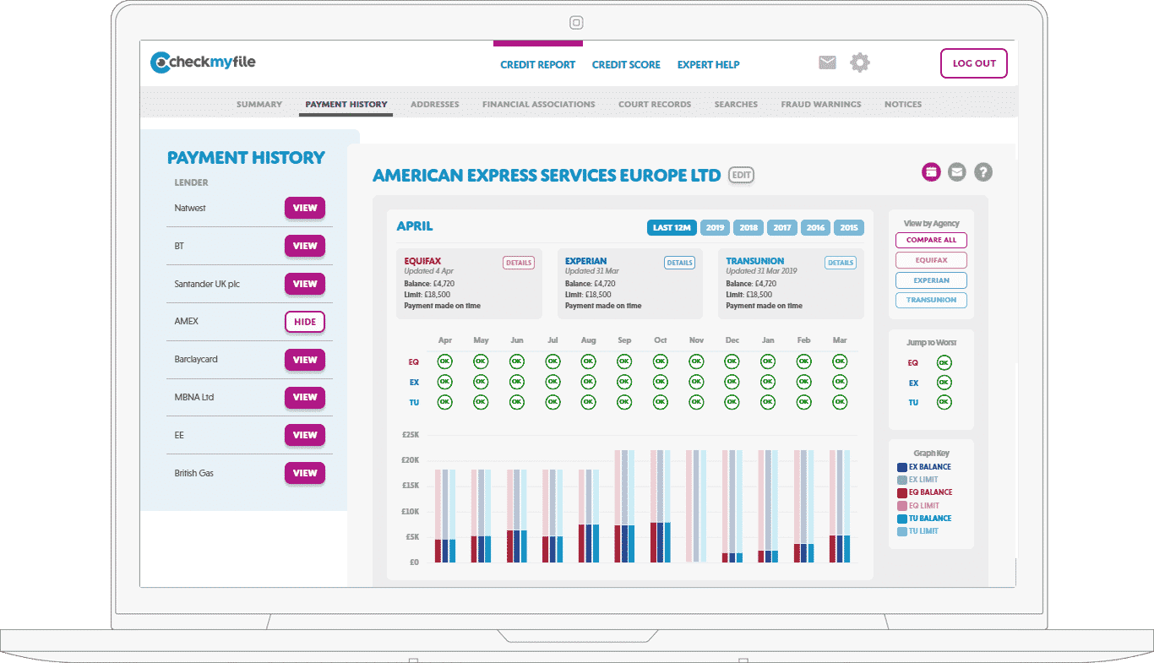Image resolution: width=1154 pixels, height=663 pixels.
Task: Edit the American Express lender name
Action: [x=741, y=175]
